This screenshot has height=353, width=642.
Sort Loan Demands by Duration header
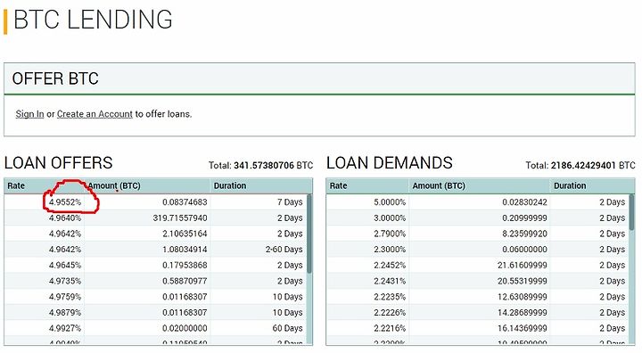coord(570,186)
